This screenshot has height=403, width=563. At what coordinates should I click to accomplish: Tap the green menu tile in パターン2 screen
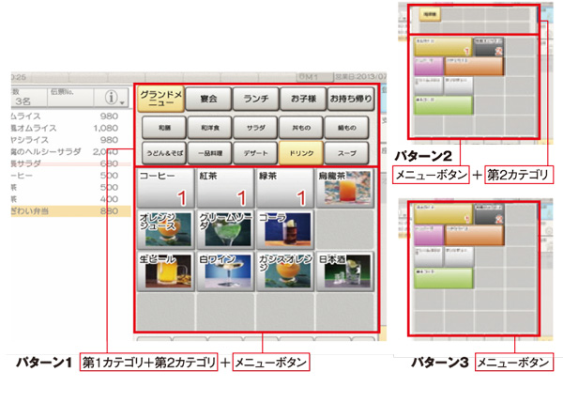pos(444,105)
